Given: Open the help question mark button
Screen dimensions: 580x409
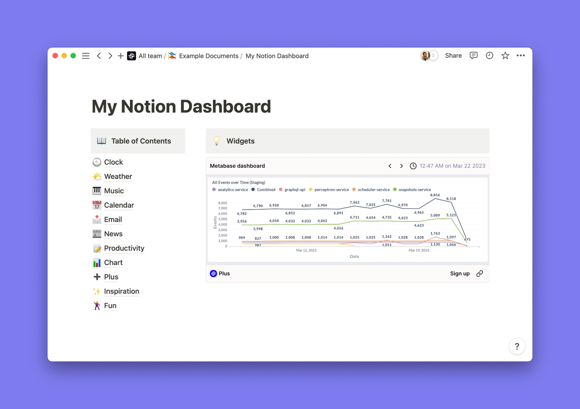Looking at the screenshot, I should (x=517, y=346).
